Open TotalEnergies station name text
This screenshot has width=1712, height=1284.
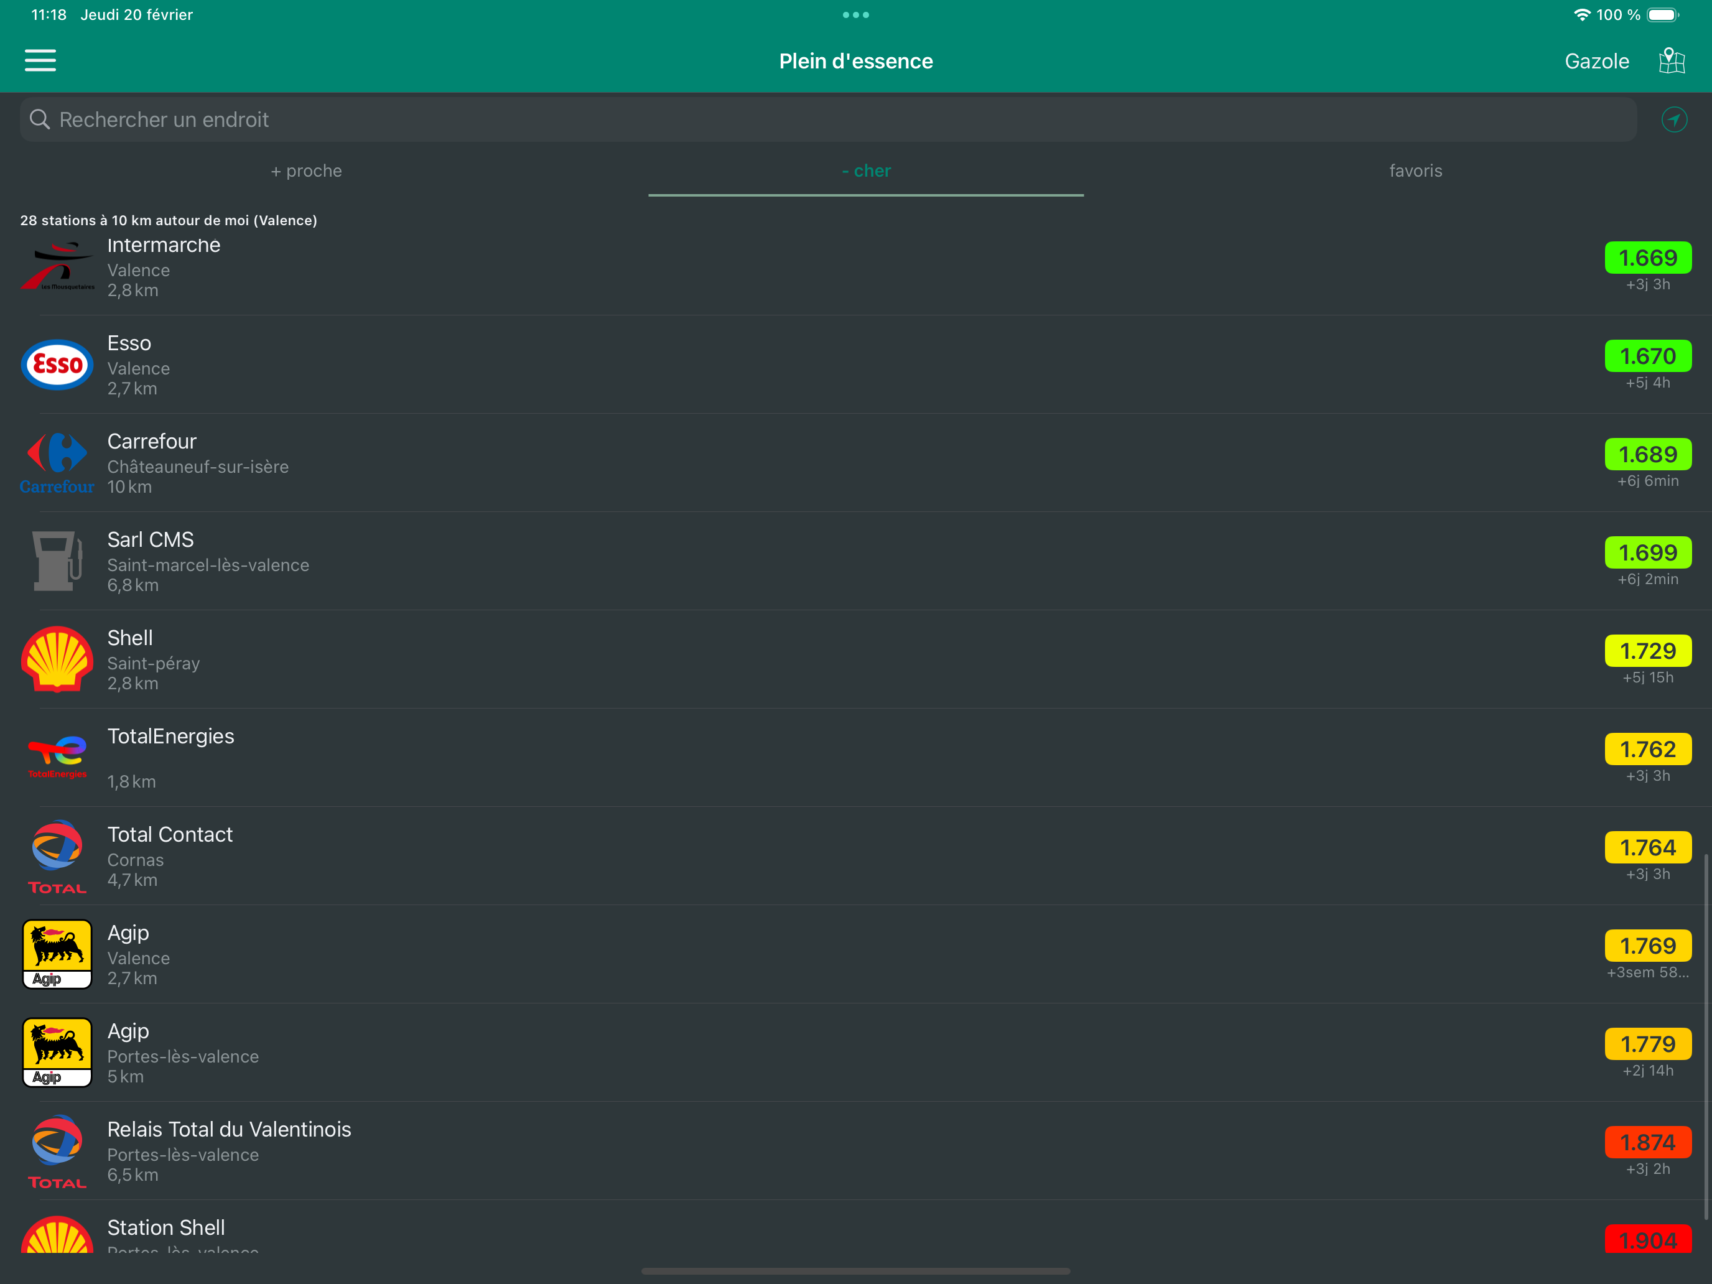coord(171,736)
